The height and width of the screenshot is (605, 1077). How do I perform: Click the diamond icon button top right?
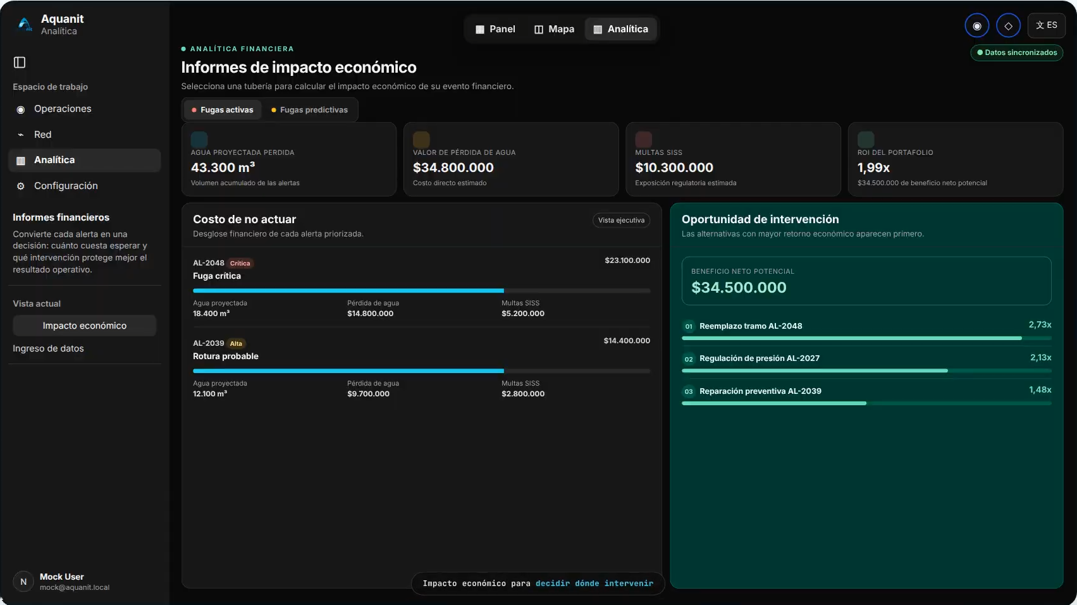pyautogui.click(x=1008, y=26)
